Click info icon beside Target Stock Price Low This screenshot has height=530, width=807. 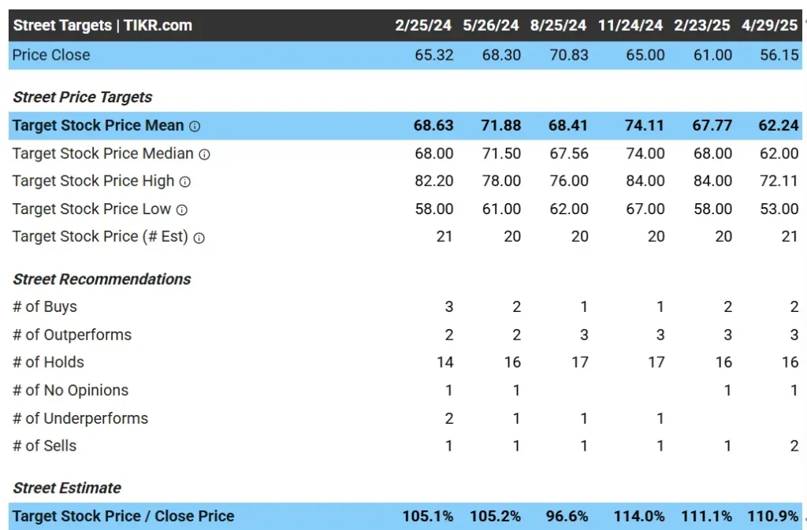182,209
